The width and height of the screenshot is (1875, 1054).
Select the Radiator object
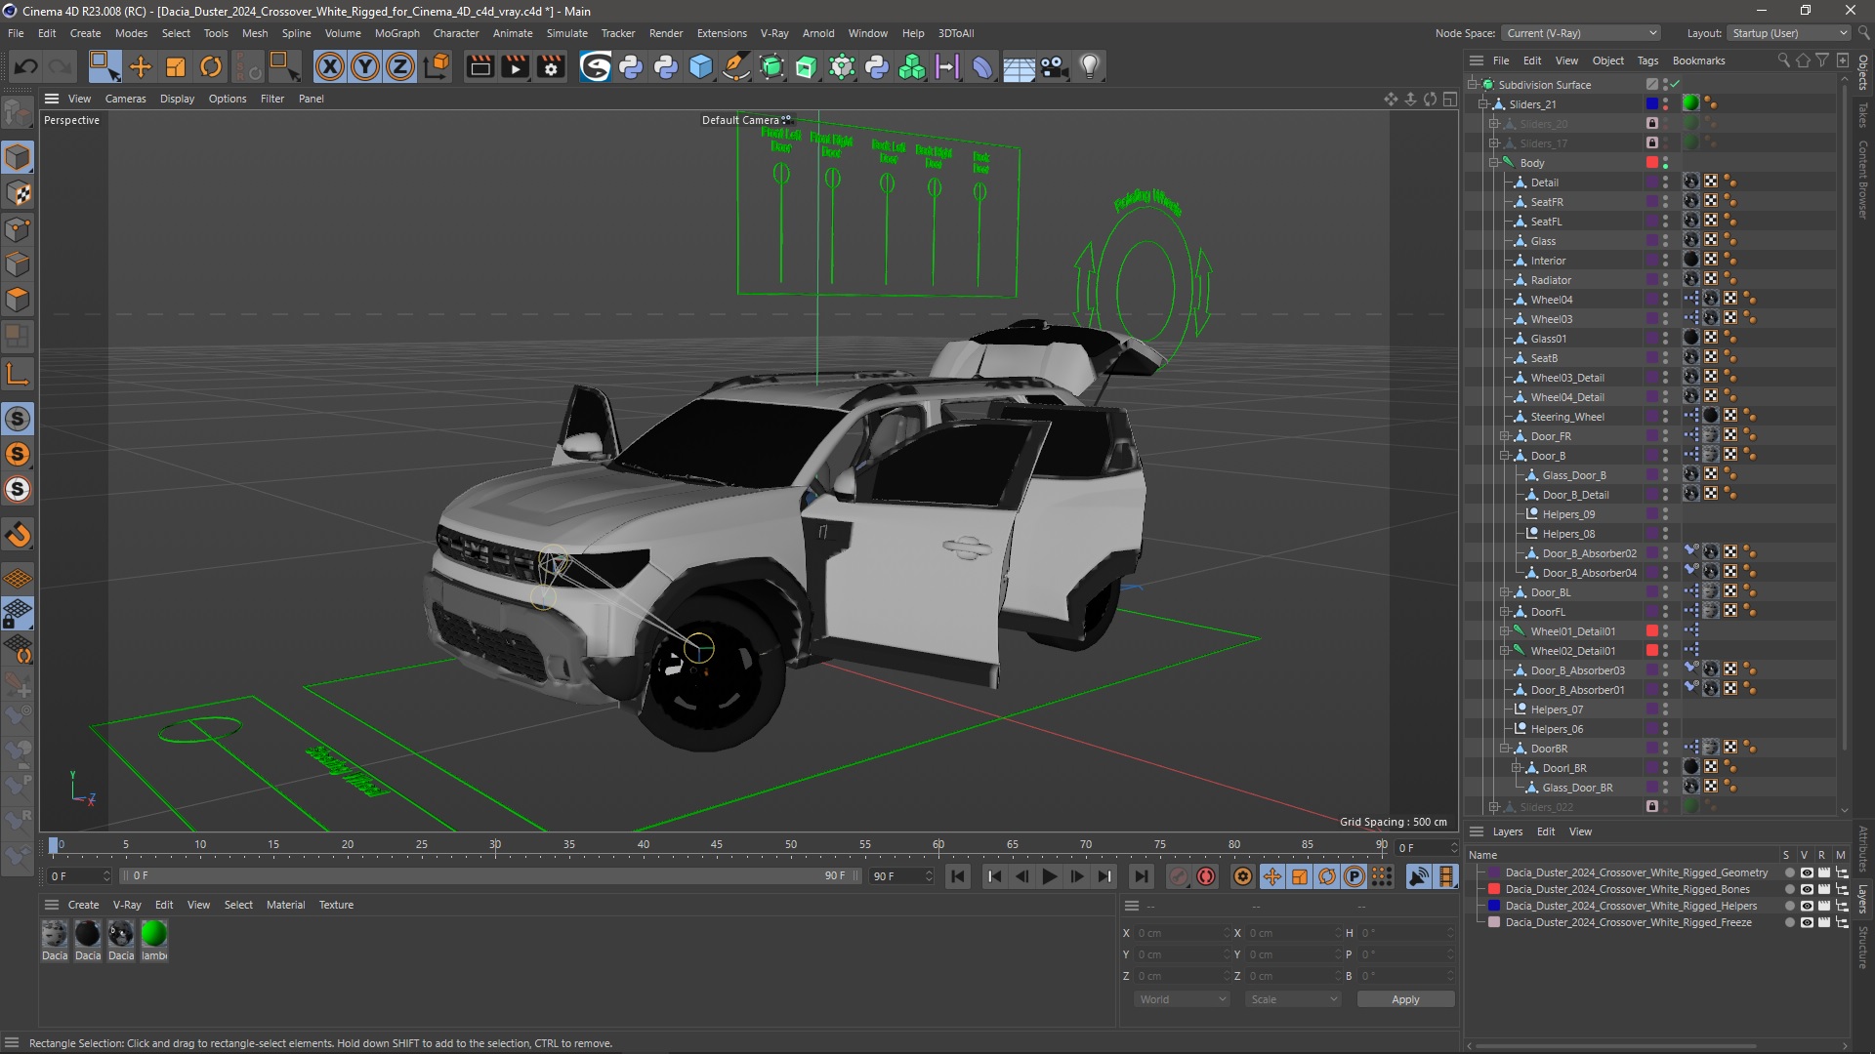point(1551,280)
